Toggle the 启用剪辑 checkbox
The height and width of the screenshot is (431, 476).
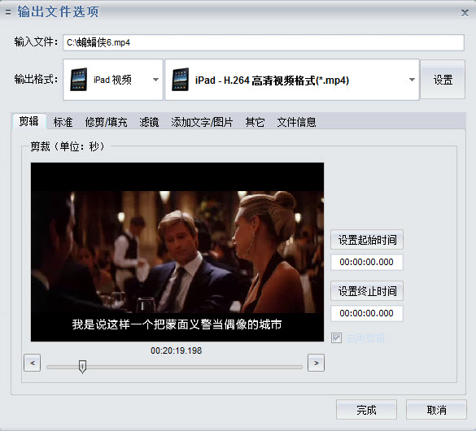336,337
